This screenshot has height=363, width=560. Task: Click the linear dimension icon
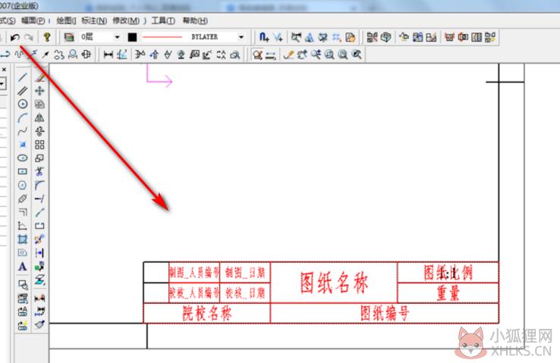coord(109,55)
